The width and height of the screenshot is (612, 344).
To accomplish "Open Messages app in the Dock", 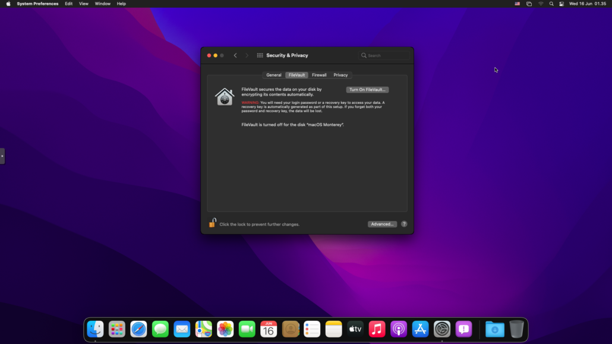I will coord(160,329).
